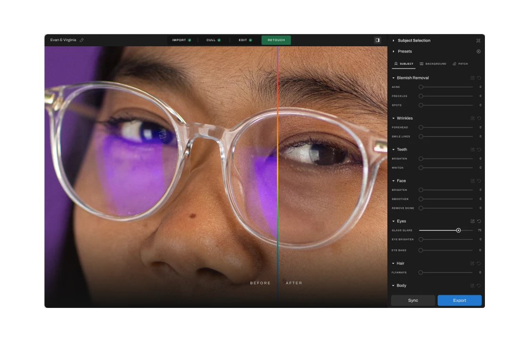Reset the Eyes section adjustments

click(479, 221)
